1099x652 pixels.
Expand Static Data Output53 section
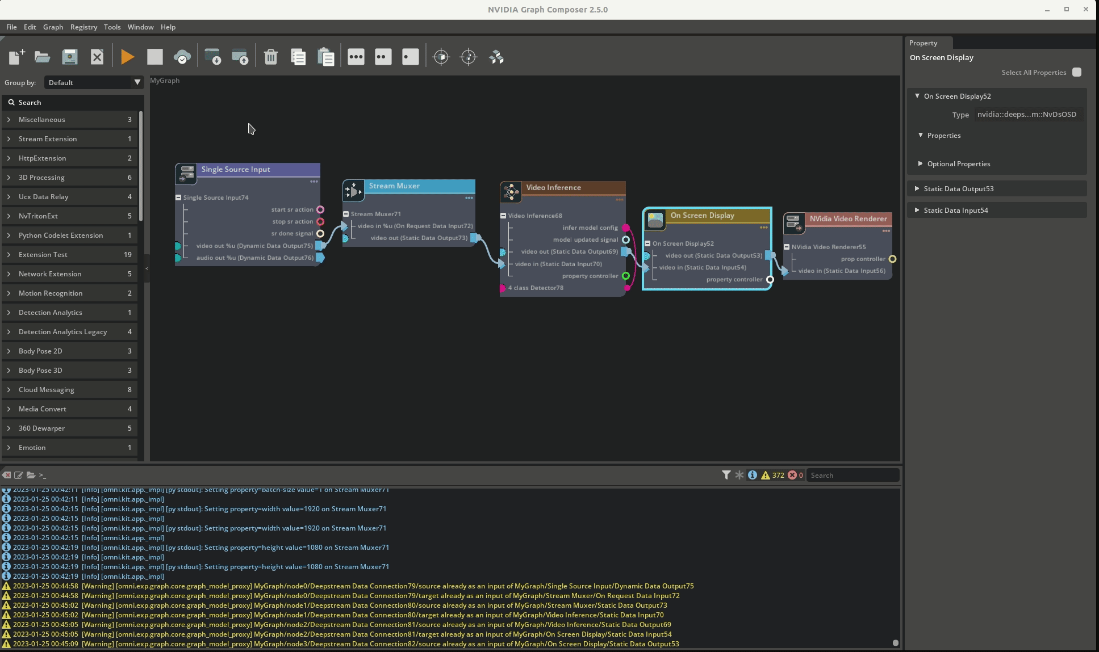[917, 188]
